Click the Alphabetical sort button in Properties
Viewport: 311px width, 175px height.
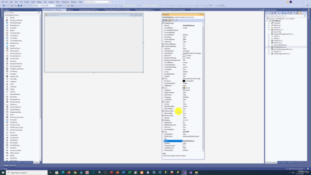(167, 20)
